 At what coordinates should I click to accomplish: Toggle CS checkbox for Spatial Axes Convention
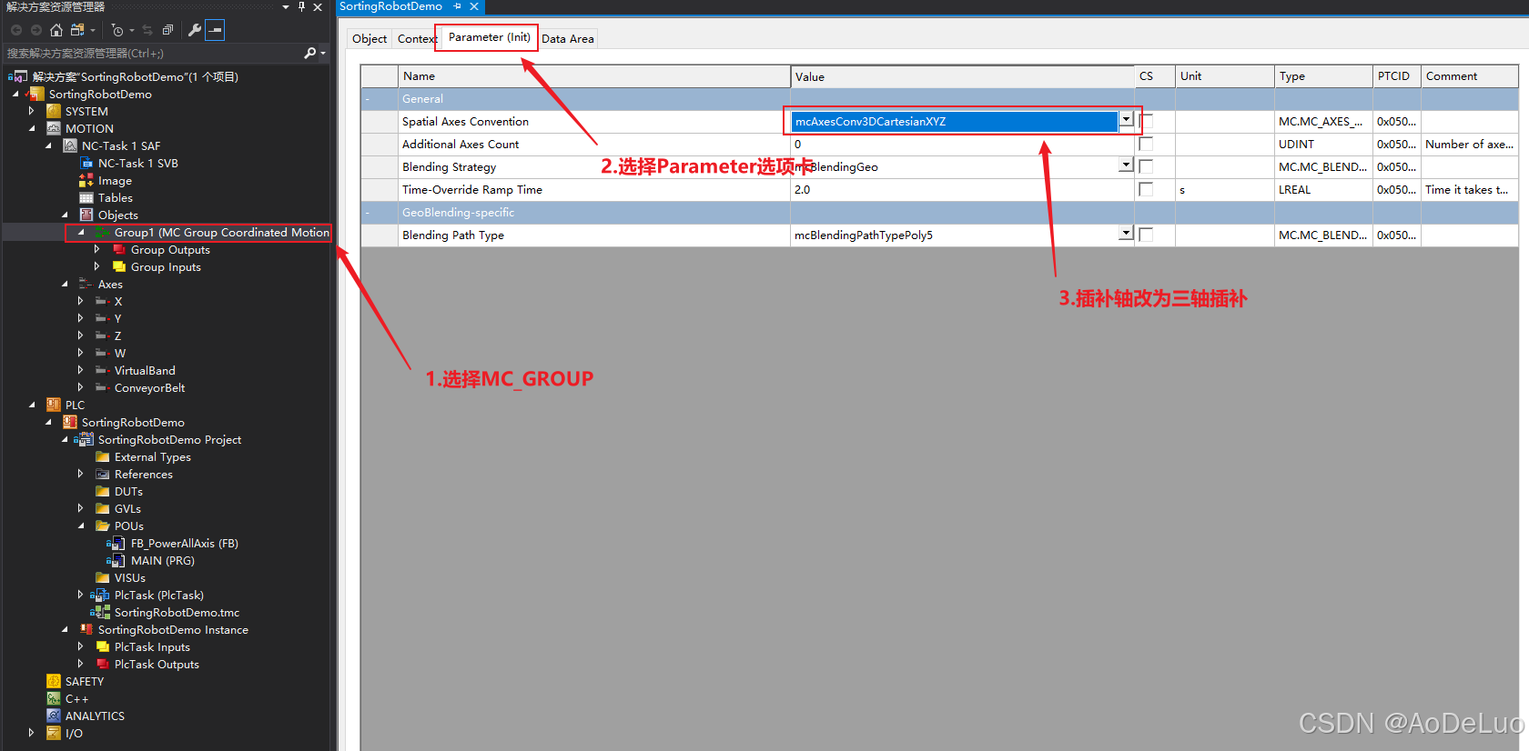click(x=1146, y=121)
